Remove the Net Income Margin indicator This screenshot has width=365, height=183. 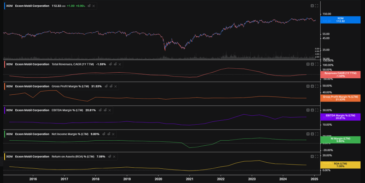114,134
